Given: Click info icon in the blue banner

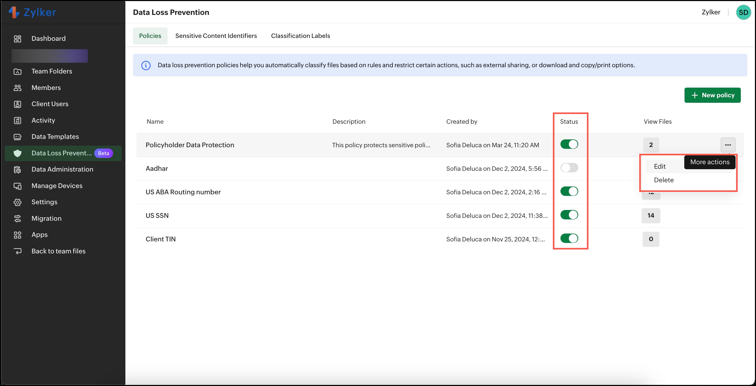Looking at the screenshot, I should coord(146,65).
